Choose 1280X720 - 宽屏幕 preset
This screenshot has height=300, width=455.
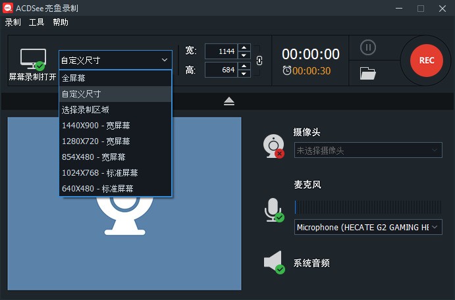tap(115, 141)
